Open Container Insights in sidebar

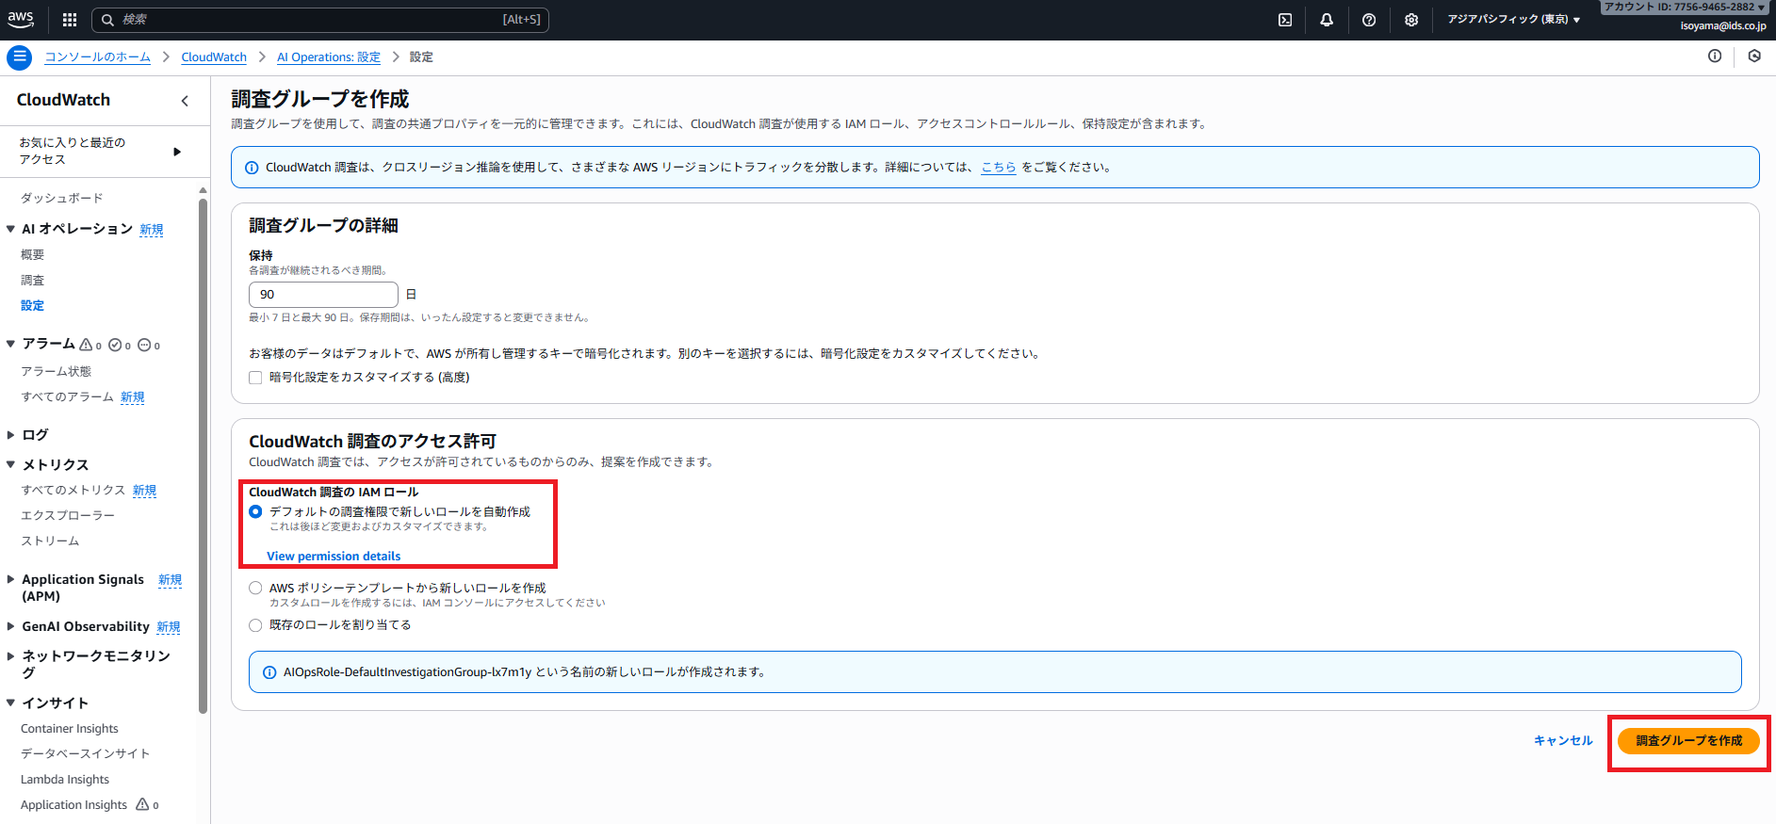click(70, 729)
